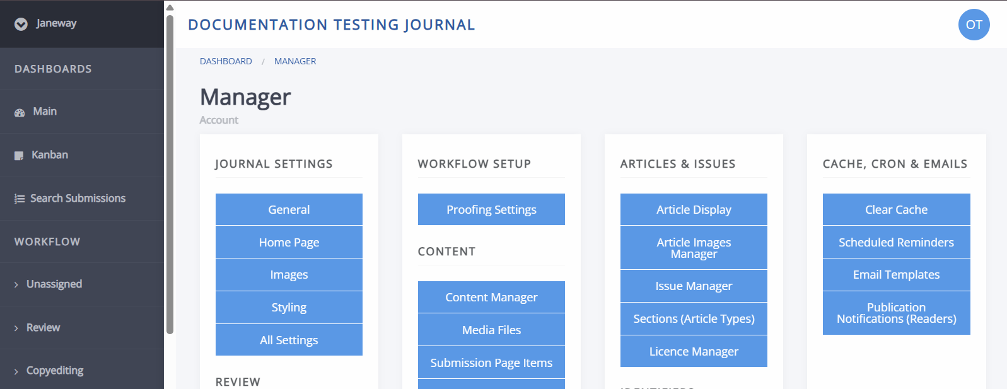Screen dimensions: 1007x389
Task: Click the Manager page heading
Action: (245, 97)
